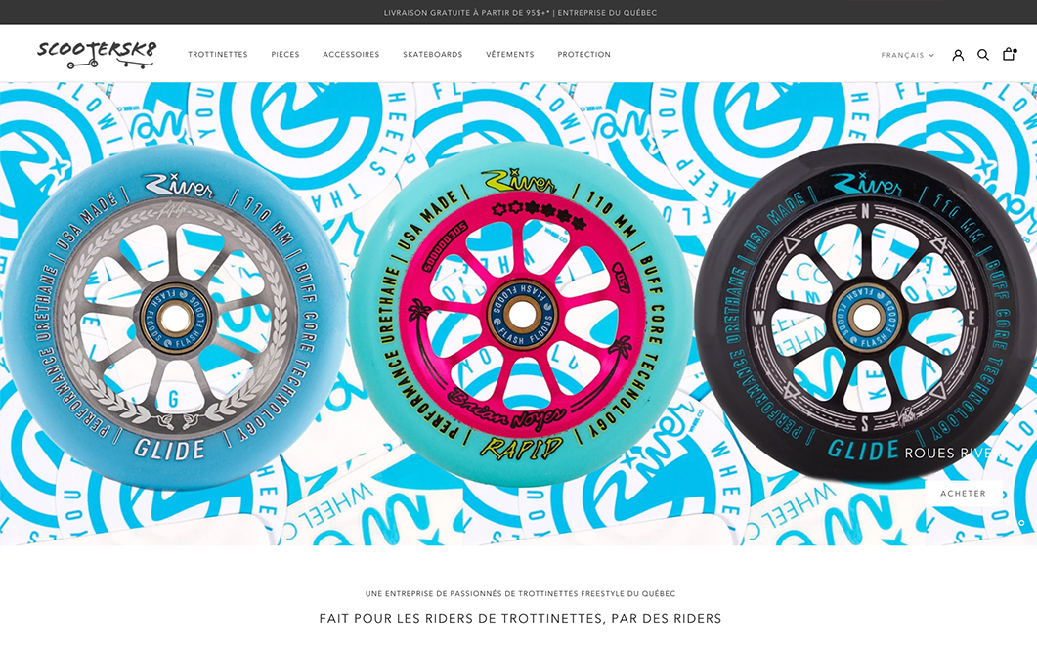1037x648 pixels.
Task: Click the pink and teal Rapid wheel
Action: pyautogui.click(x=519, y=315)
